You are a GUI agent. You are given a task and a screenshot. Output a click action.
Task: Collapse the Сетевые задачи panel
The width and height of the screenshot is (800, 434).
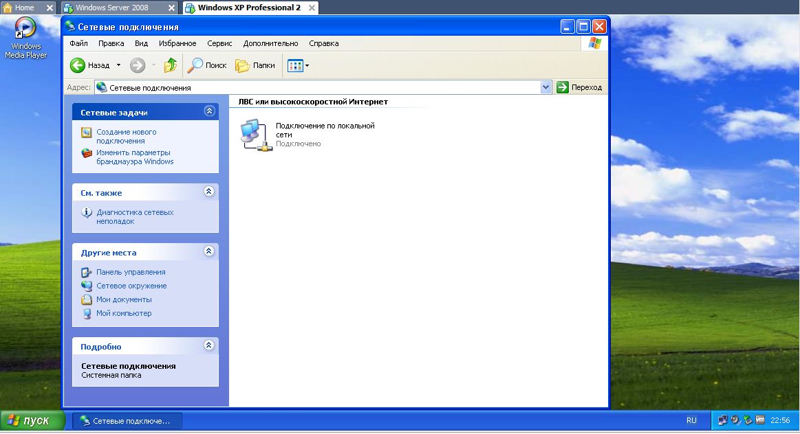click(x=209, y=111)
